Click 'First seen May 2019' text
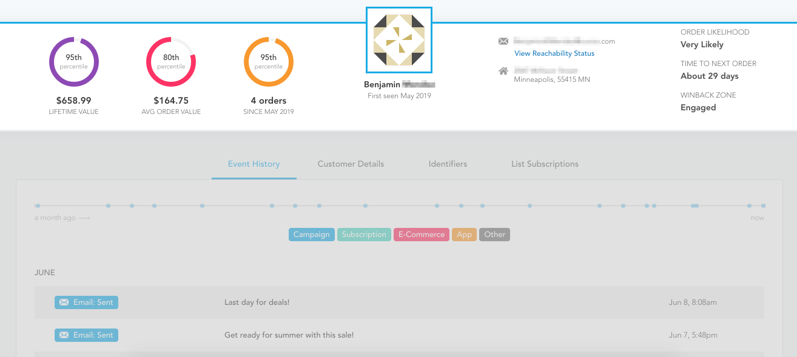Viewport: 797px width, 357px height. click(x=399, y=96)
